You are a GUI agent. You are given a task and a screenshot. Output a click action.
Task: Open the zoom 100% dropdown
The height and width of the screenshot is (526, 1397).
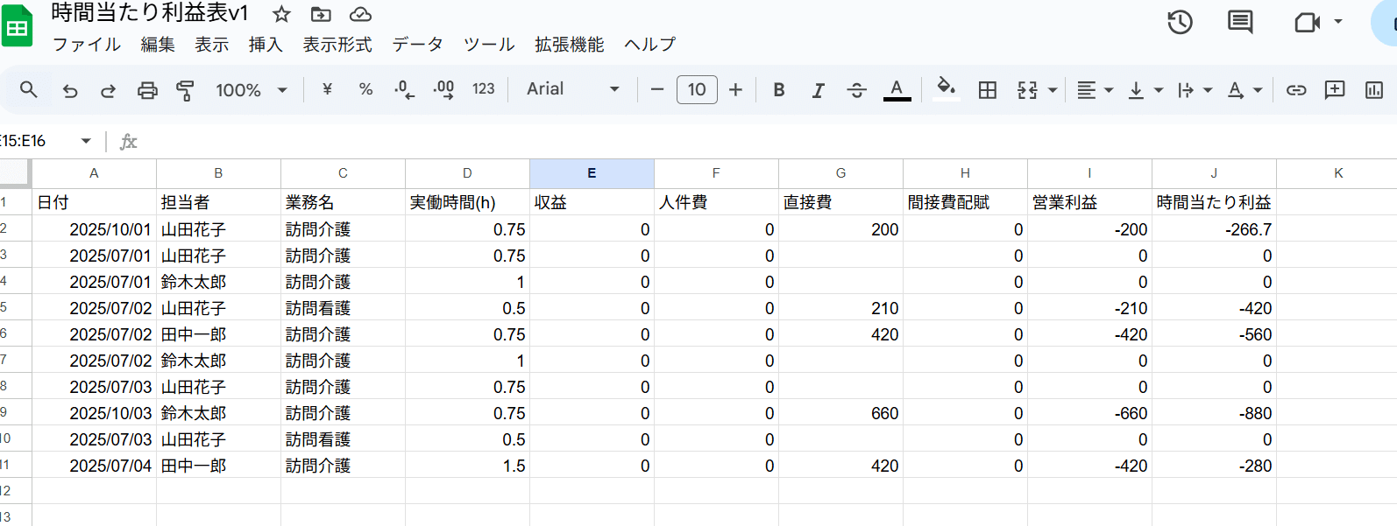click(252, 90)
